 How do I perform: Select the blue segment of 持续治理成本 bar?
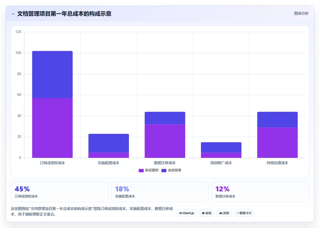(x=277, y=120)
